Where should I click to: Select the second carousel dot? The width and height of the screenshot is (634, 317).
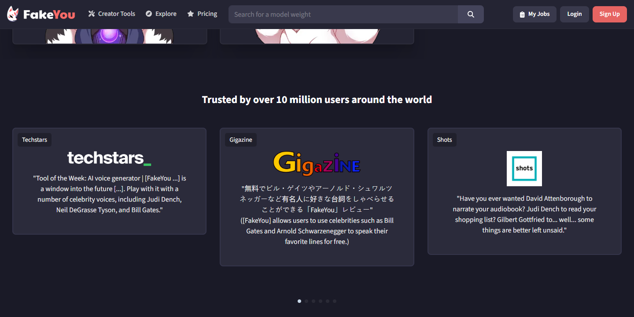(306, 301)
